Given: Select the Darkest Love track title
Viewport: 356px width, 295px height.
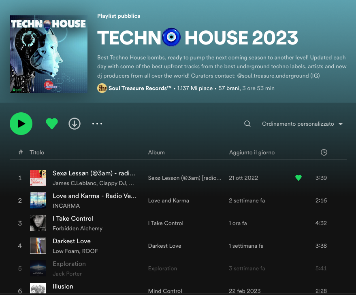Looking at the screenshot, I should click(72, 241).
